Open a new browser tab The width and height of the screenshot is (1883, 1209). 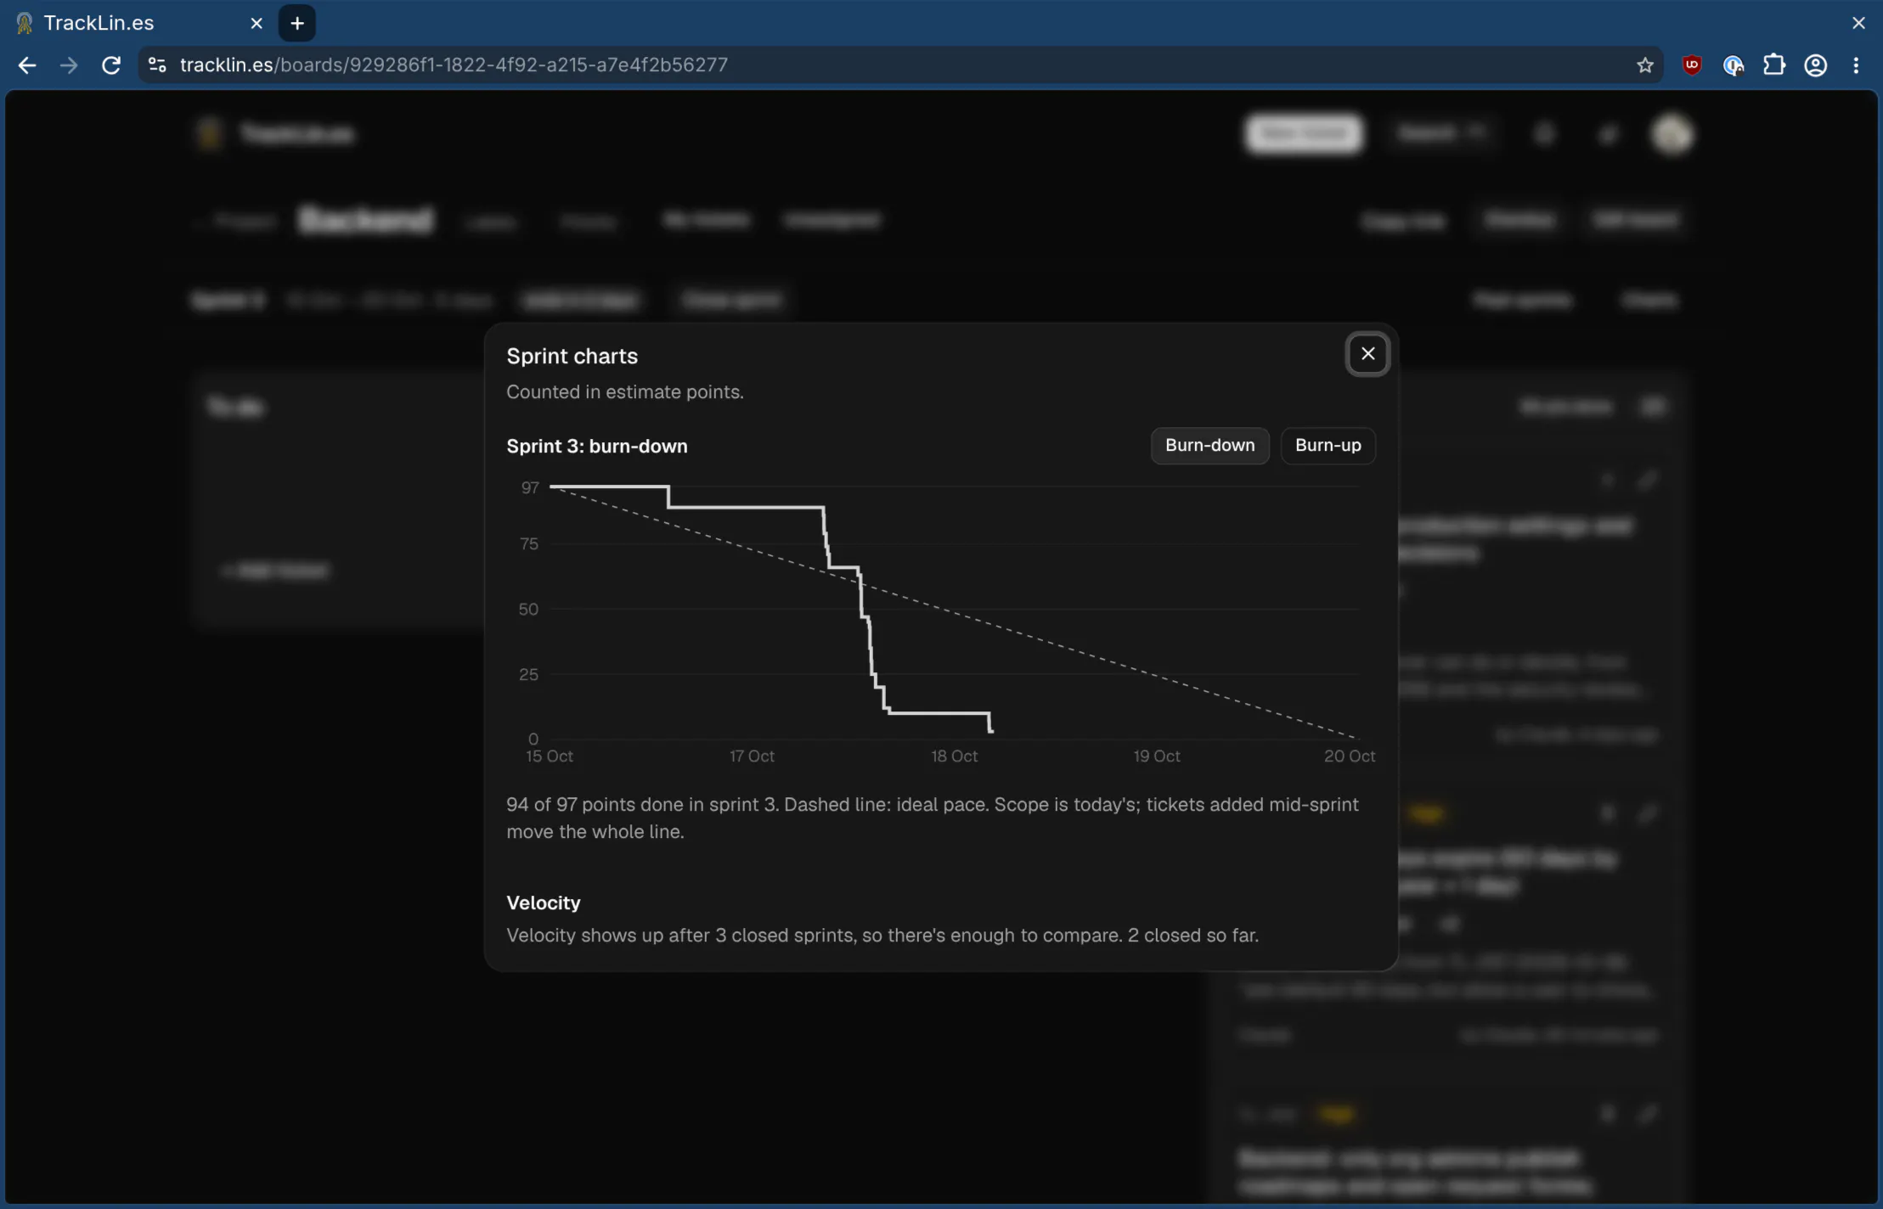pos(297,23)
